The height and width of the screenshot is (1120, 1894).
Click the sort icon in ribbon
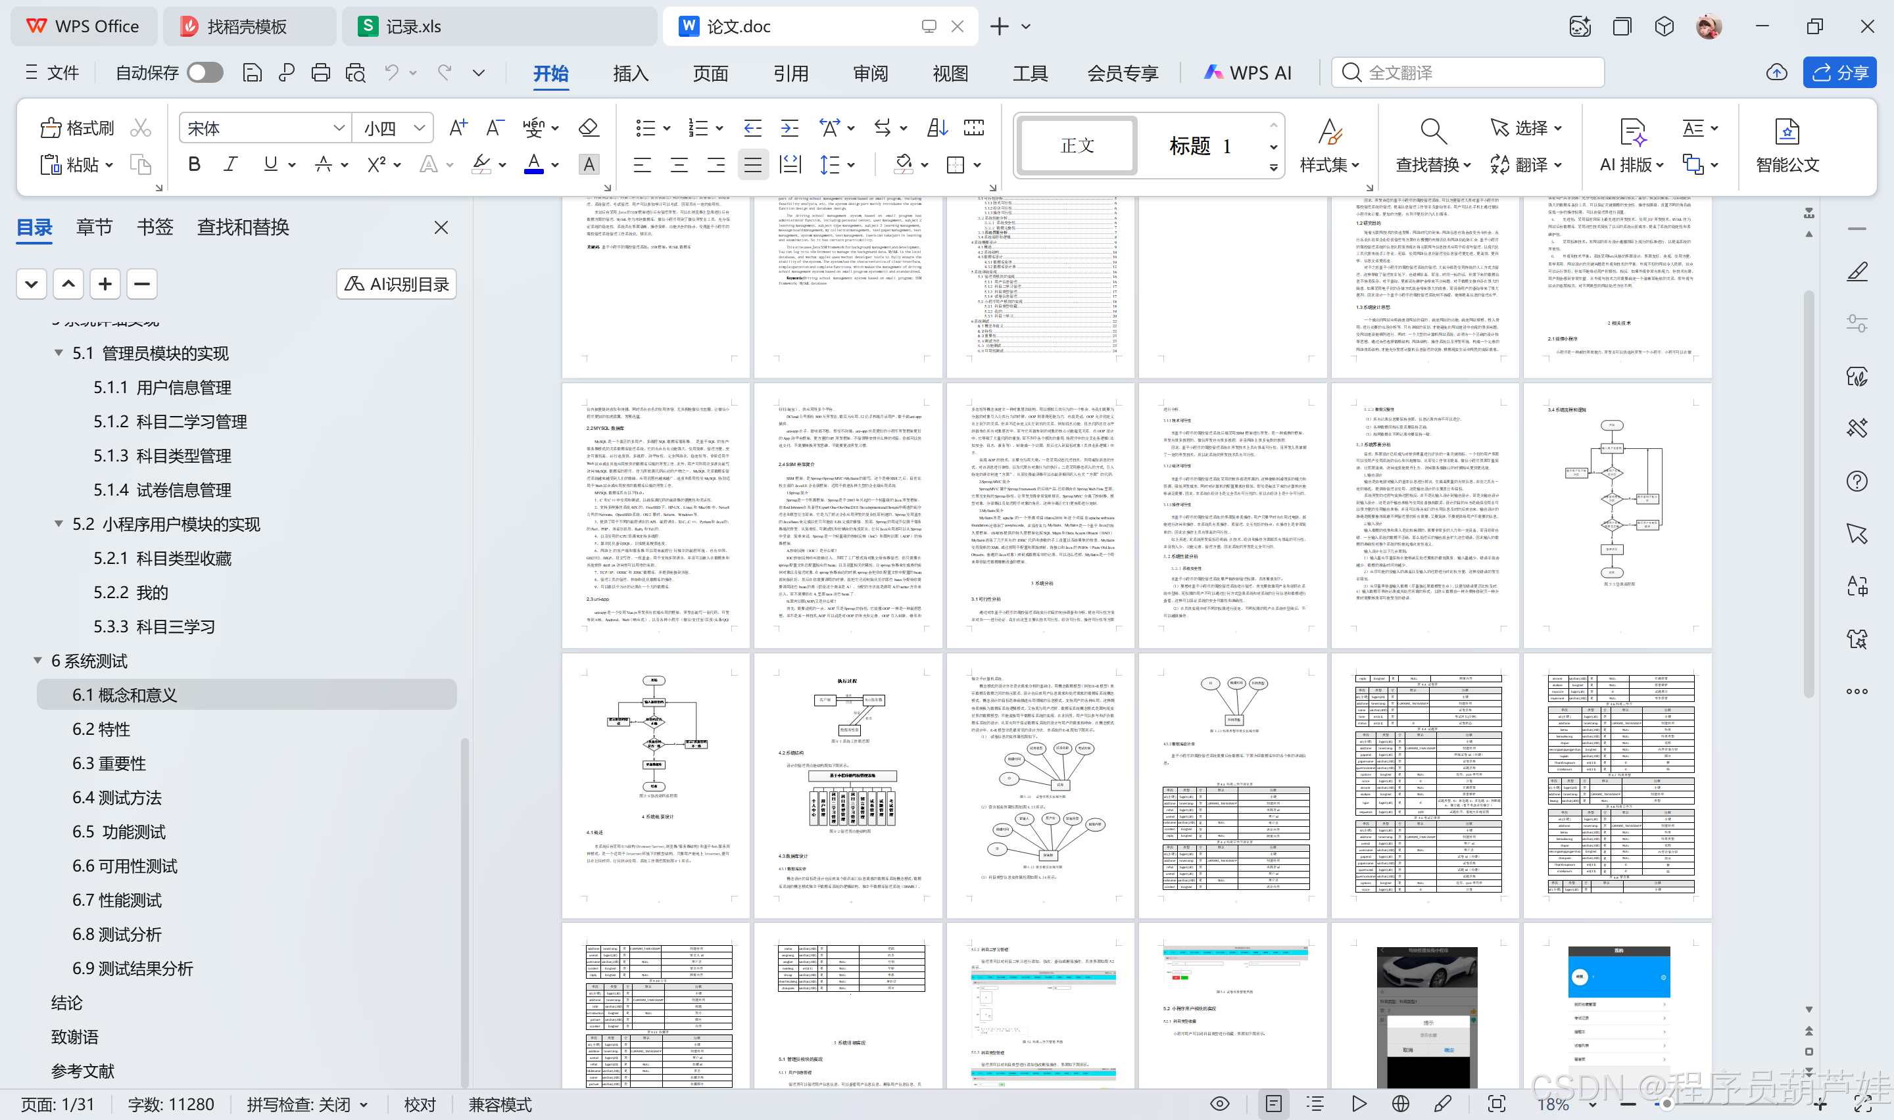(937, 128)
